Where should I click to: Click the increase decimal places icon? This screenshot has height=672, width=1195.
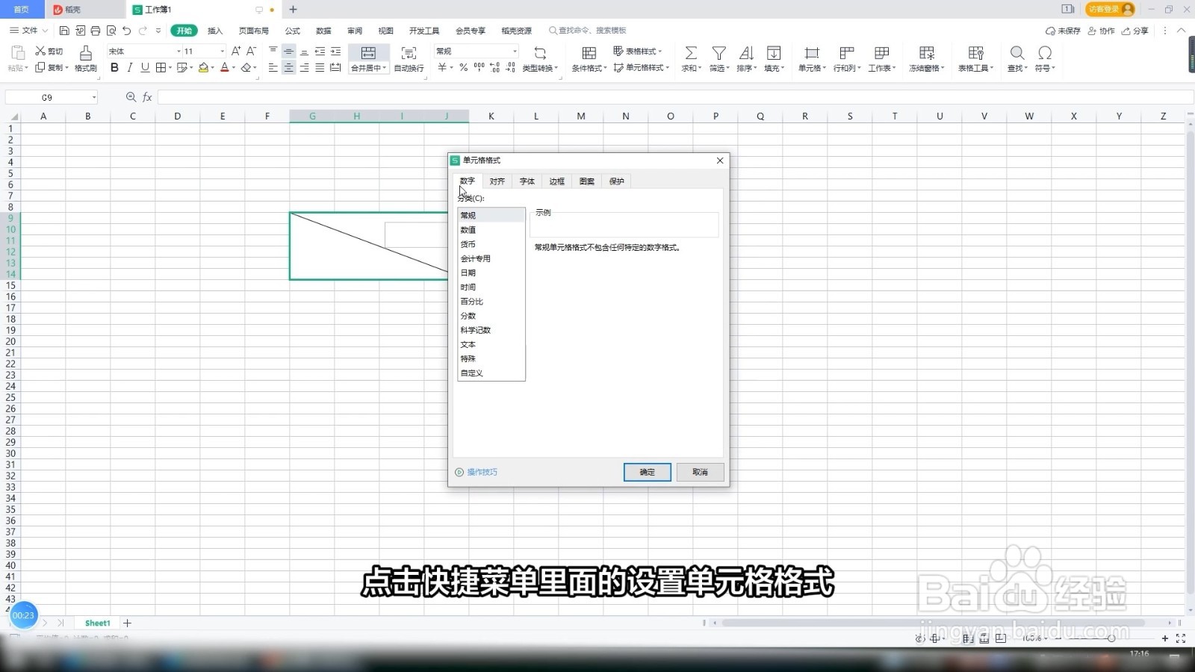tap(494, 67)
